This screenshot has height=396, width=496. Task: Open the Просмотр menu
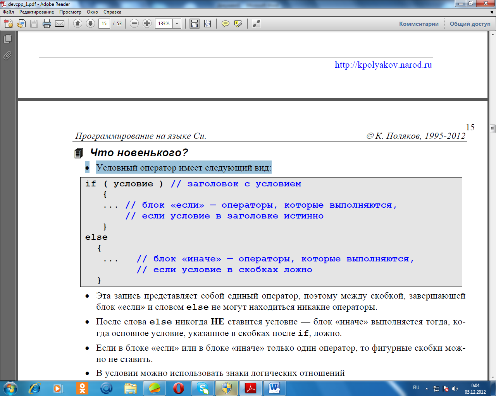[x=70, y=12]
